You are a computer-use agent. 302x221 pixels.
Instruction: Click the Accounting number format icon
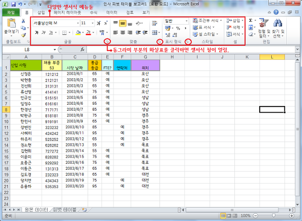coord(167,28)
